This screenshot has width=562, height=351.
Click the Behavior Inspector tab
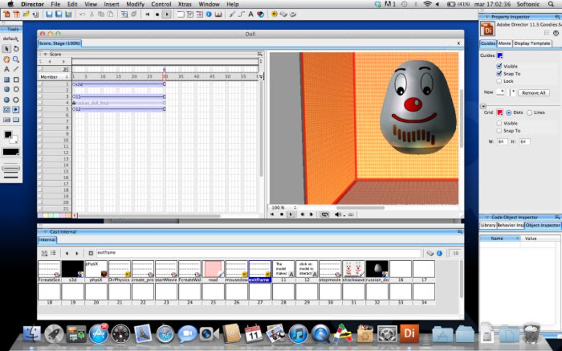coord(510,225)
